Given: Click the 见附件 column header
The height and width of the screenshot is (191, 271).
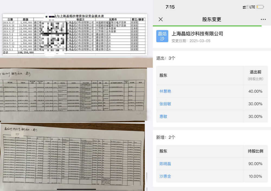Looking at the screenshot, I should (113, 19).
